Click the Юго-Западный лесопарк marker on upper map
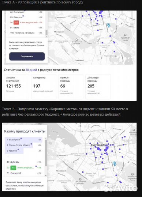Viewport: 142px width, 197px height. (76, 40)
